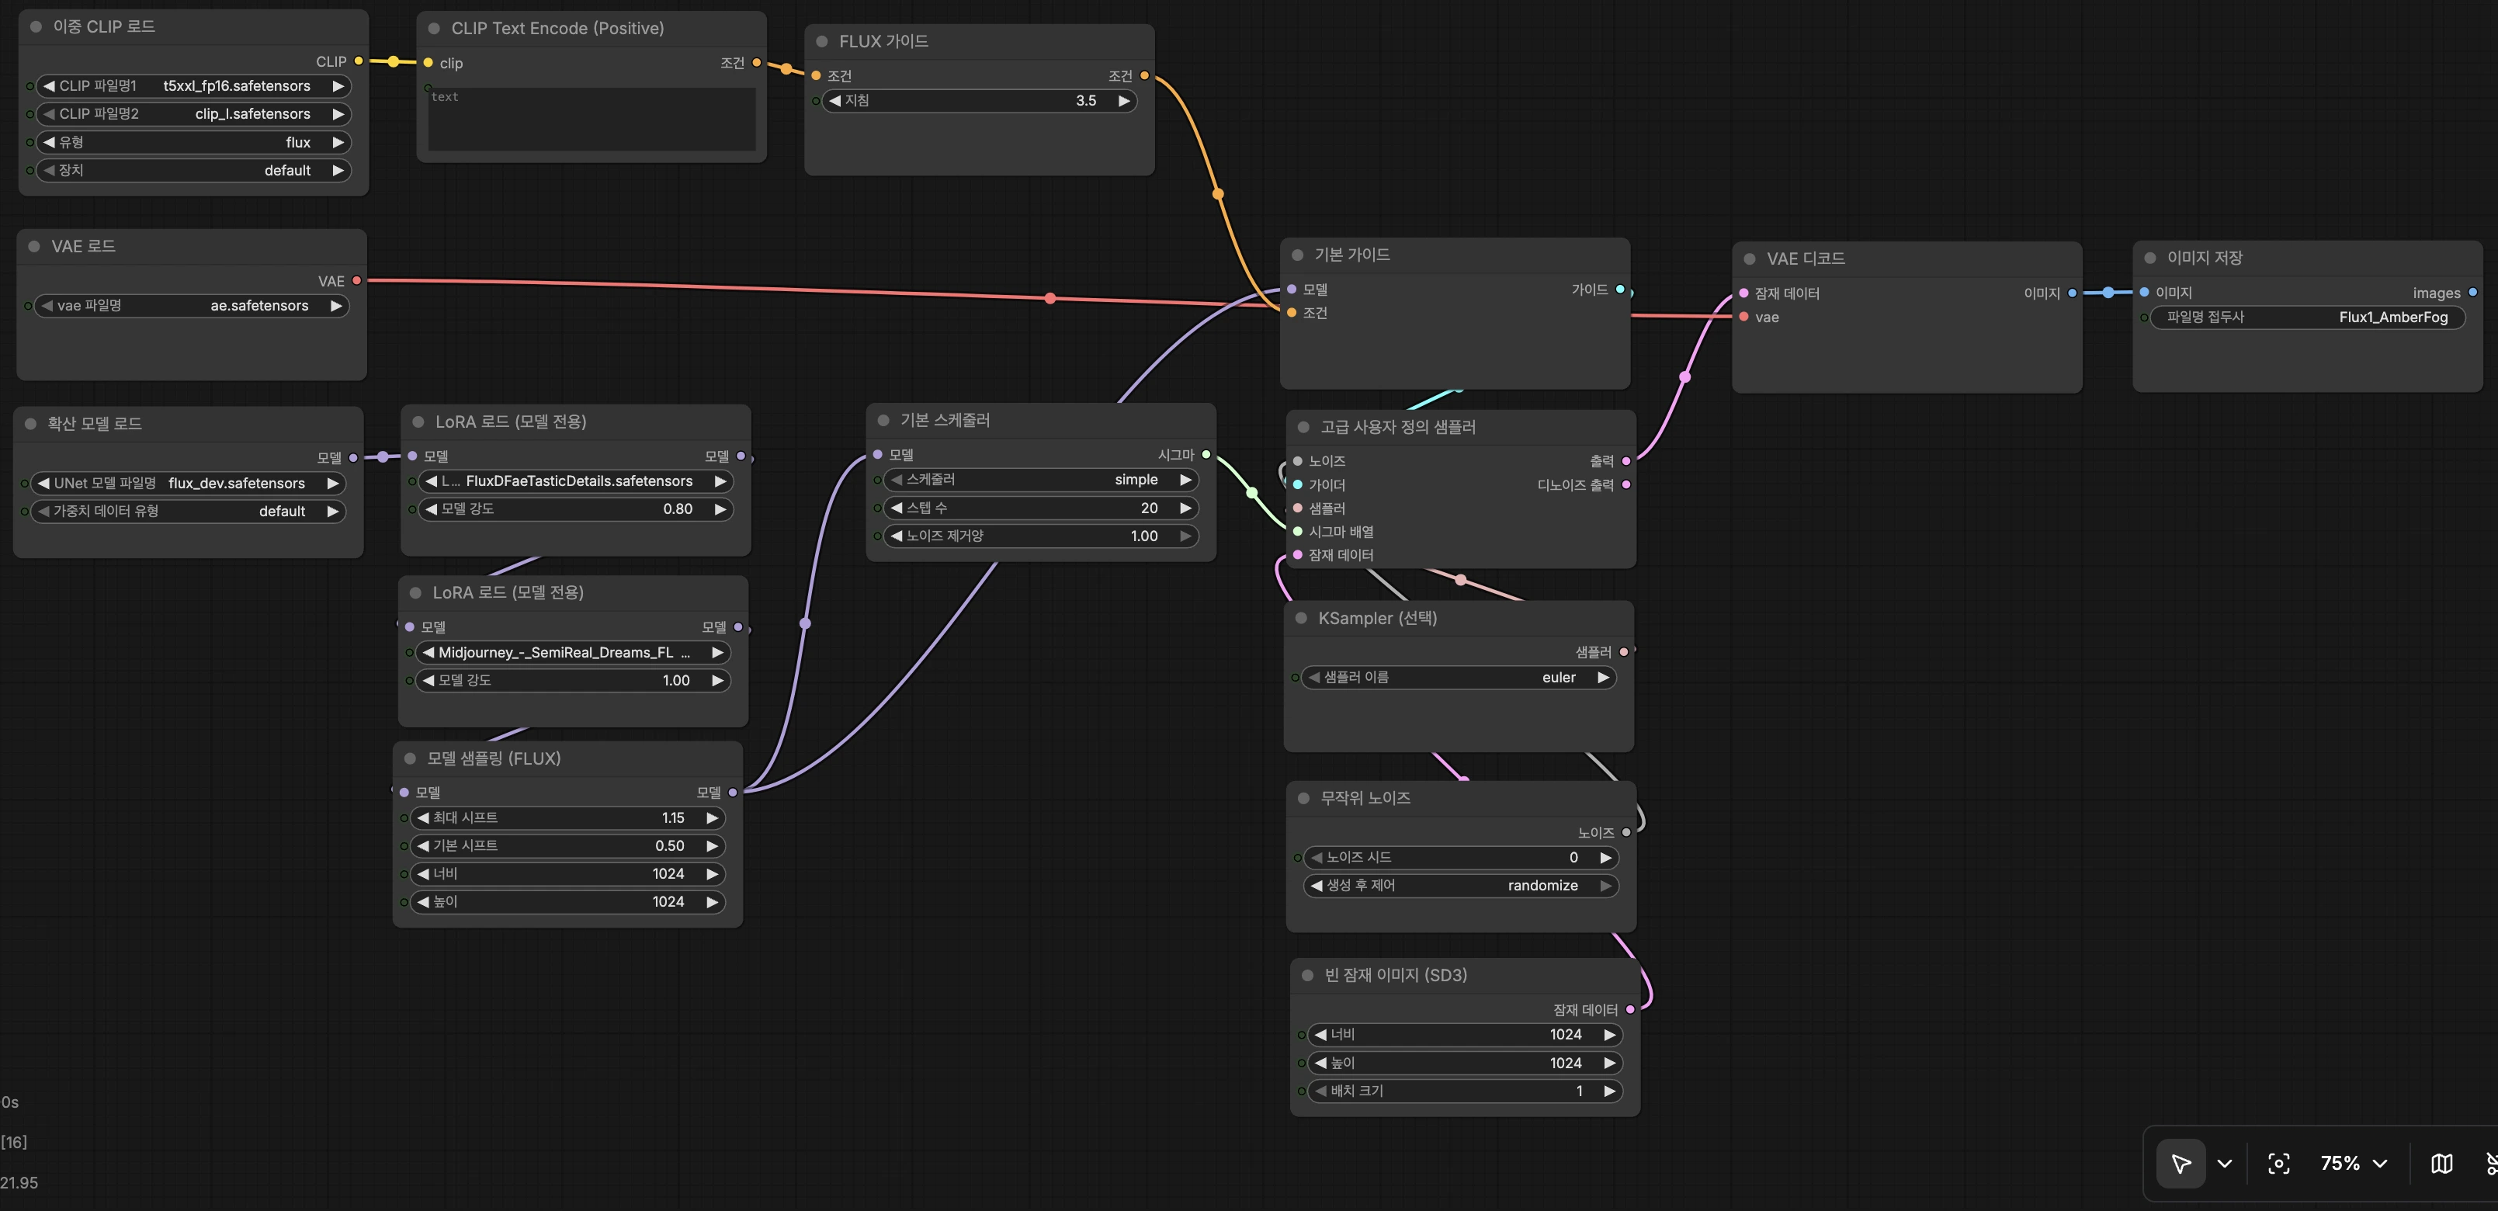Collapse the 기본 스케줄러 node dot
Image resolution: width=2498 pixels, height=1211 pixels.
[883, 420]
